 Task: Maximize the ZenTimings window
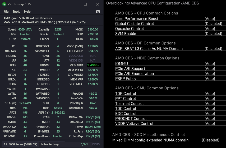coord(85,4)
